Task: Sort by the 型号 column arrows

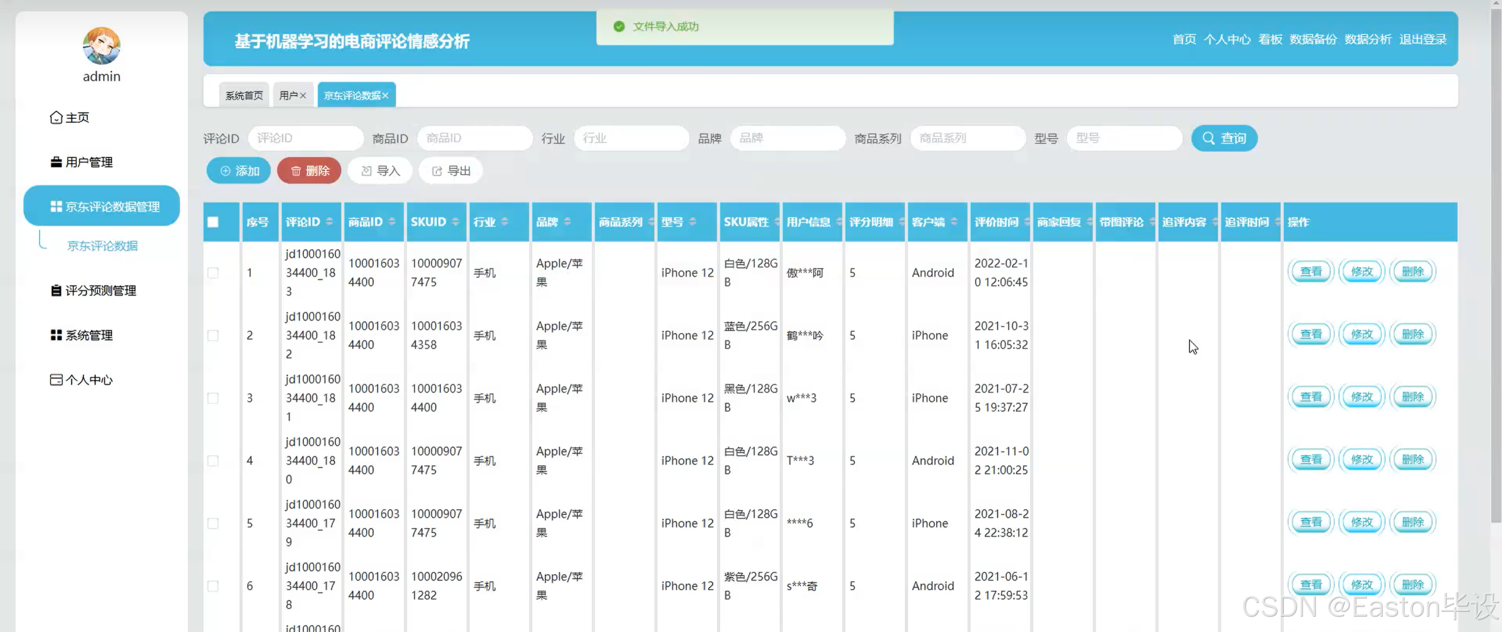Action: 693,222
